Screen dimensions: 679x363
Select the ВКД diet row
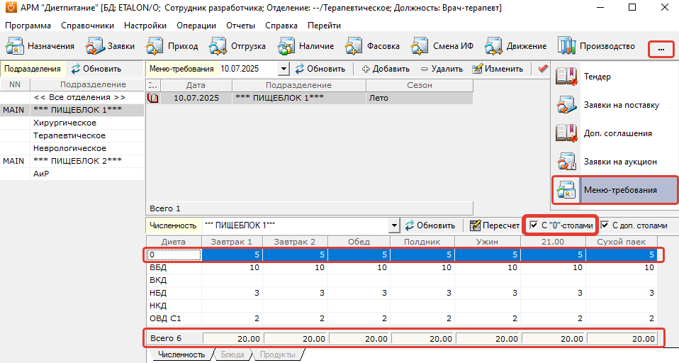[401, 280]
